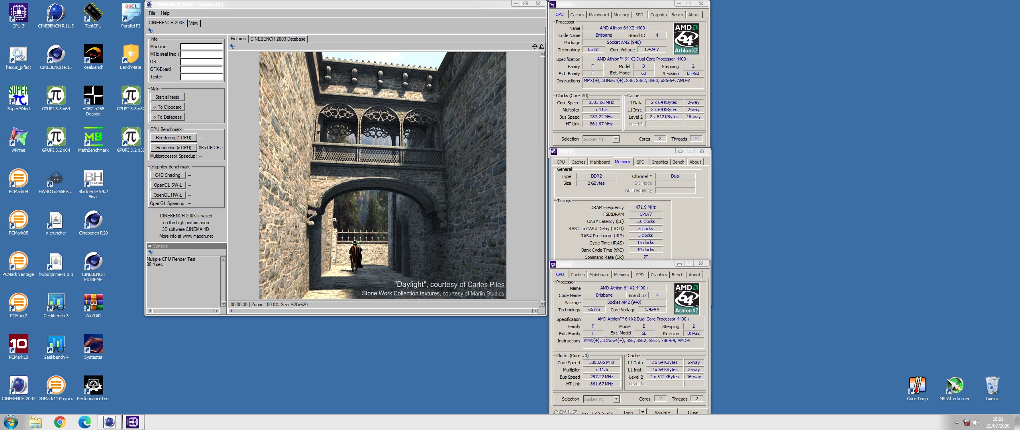Open Caches tab in top CPU-Z window
The width and height of the screenshot is (1020, 430).
point(577,15)
